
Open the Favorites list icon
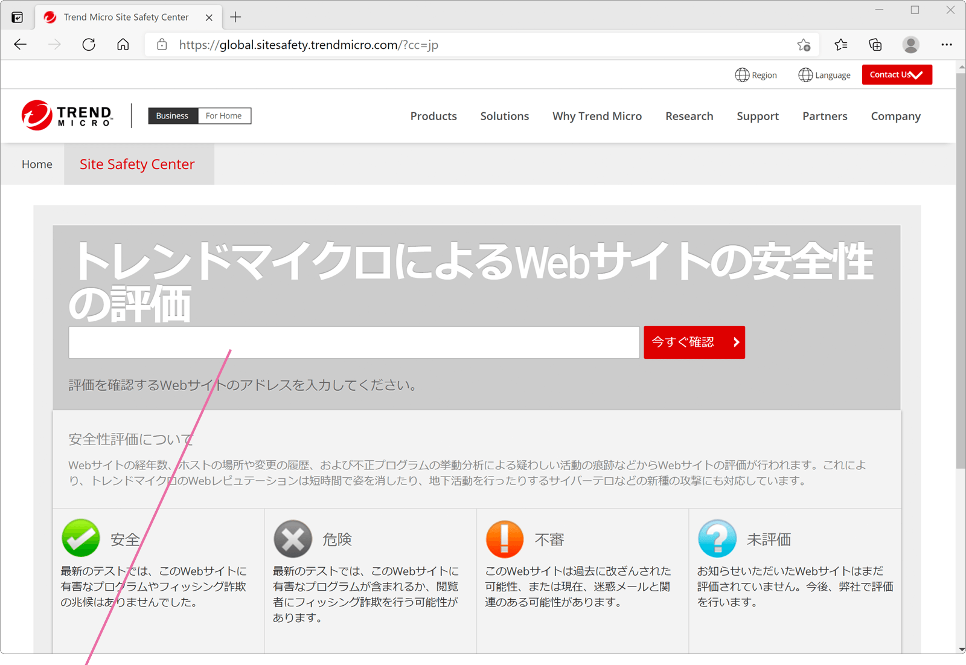(x=841, y=45)
